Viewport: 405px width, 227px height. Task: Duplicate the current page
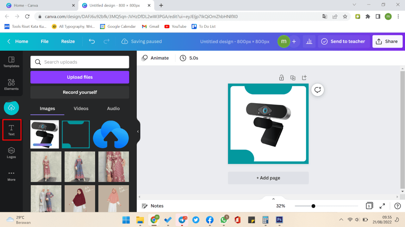pos(293,78)
